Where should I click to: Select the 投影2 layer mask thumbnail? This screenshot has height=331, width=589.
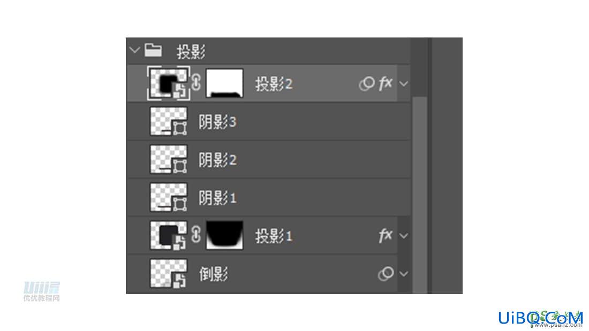[x=225, y=83]
